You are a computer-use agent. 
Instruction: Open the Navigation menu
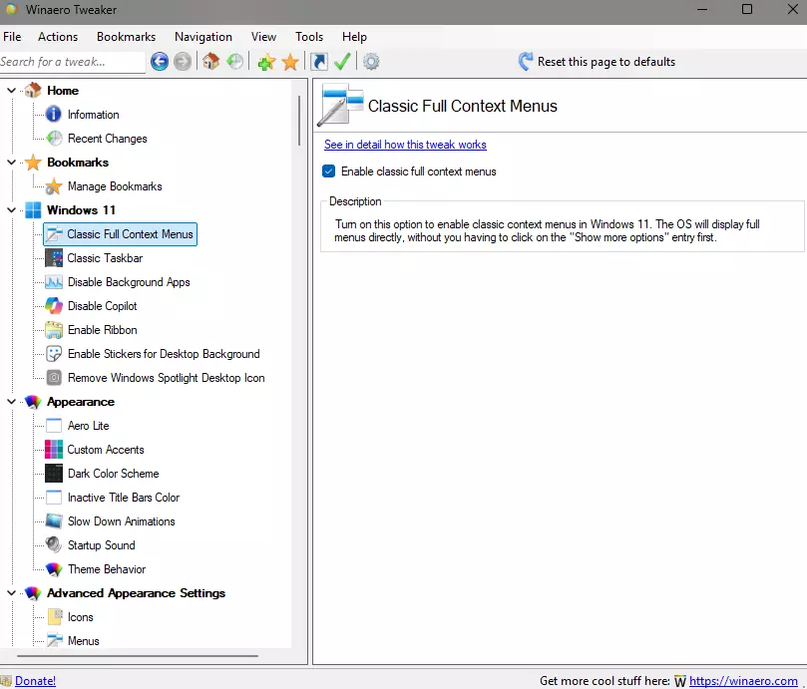pos(203,37)
